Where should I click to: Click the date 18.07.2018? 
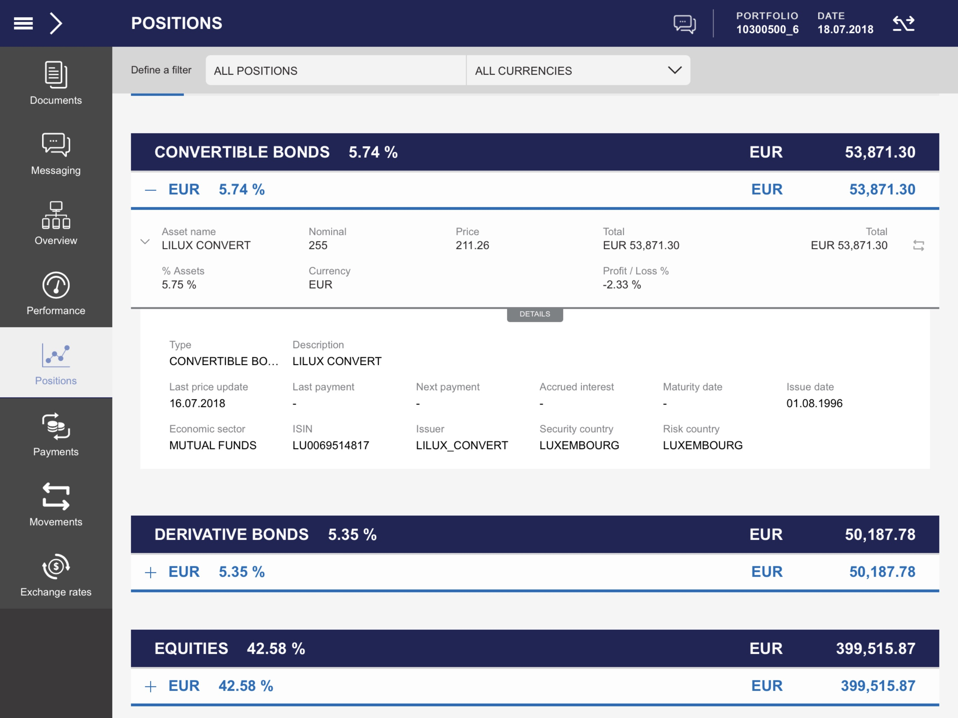[x=845, y=29]
